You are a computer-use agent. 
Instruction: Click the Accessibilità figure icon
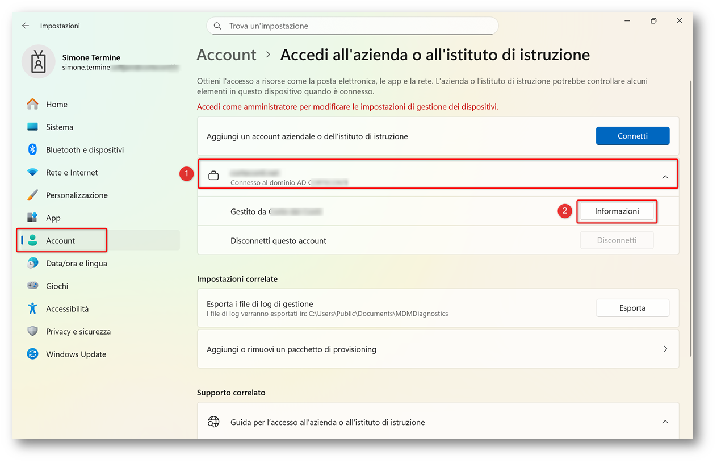pos(33,308)
